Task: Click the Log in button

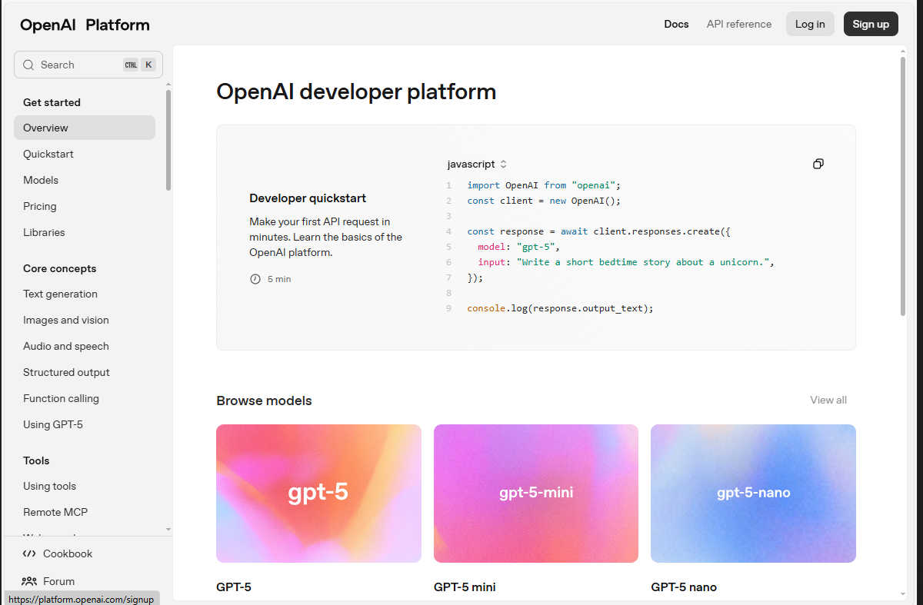Action: pyautogui.click(x=810, y=24)
